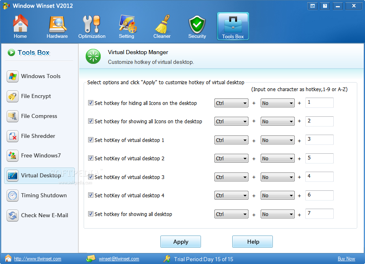Open Ctrl dropdown for showing all desktop

tap(231, 214)
